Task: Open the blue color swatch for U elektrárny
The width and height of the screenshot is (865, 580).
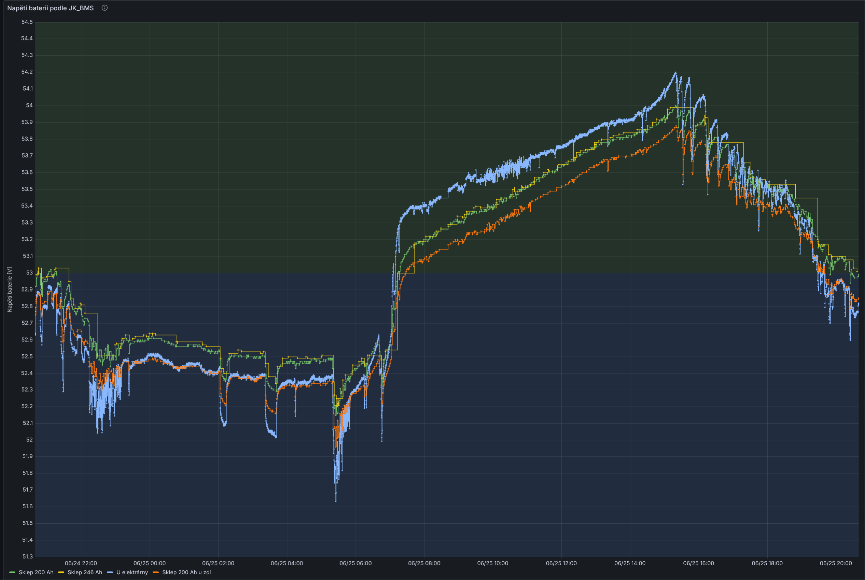Action: (x=110, y=572)
